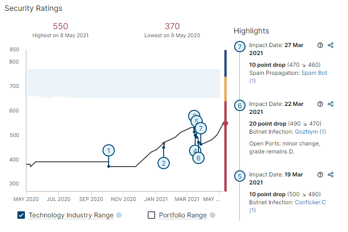Click help icon for 19 Mar impact

point(320,175)
